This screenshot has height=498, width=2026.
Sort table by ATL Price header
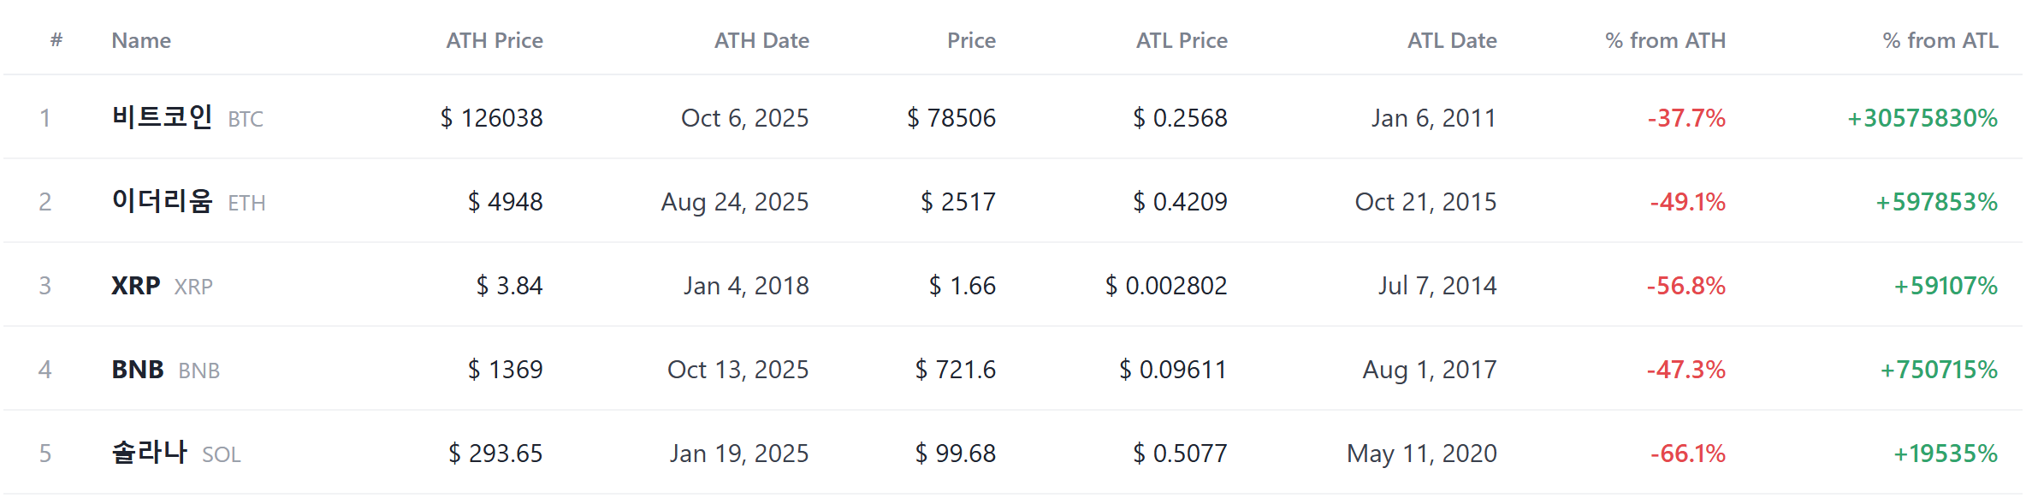1182,40
